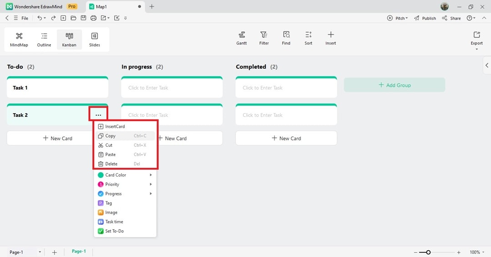The height and width of the screenshot is (257, 491).
Task: Click the first In progress task field
Action: click(x=172, y=88)
